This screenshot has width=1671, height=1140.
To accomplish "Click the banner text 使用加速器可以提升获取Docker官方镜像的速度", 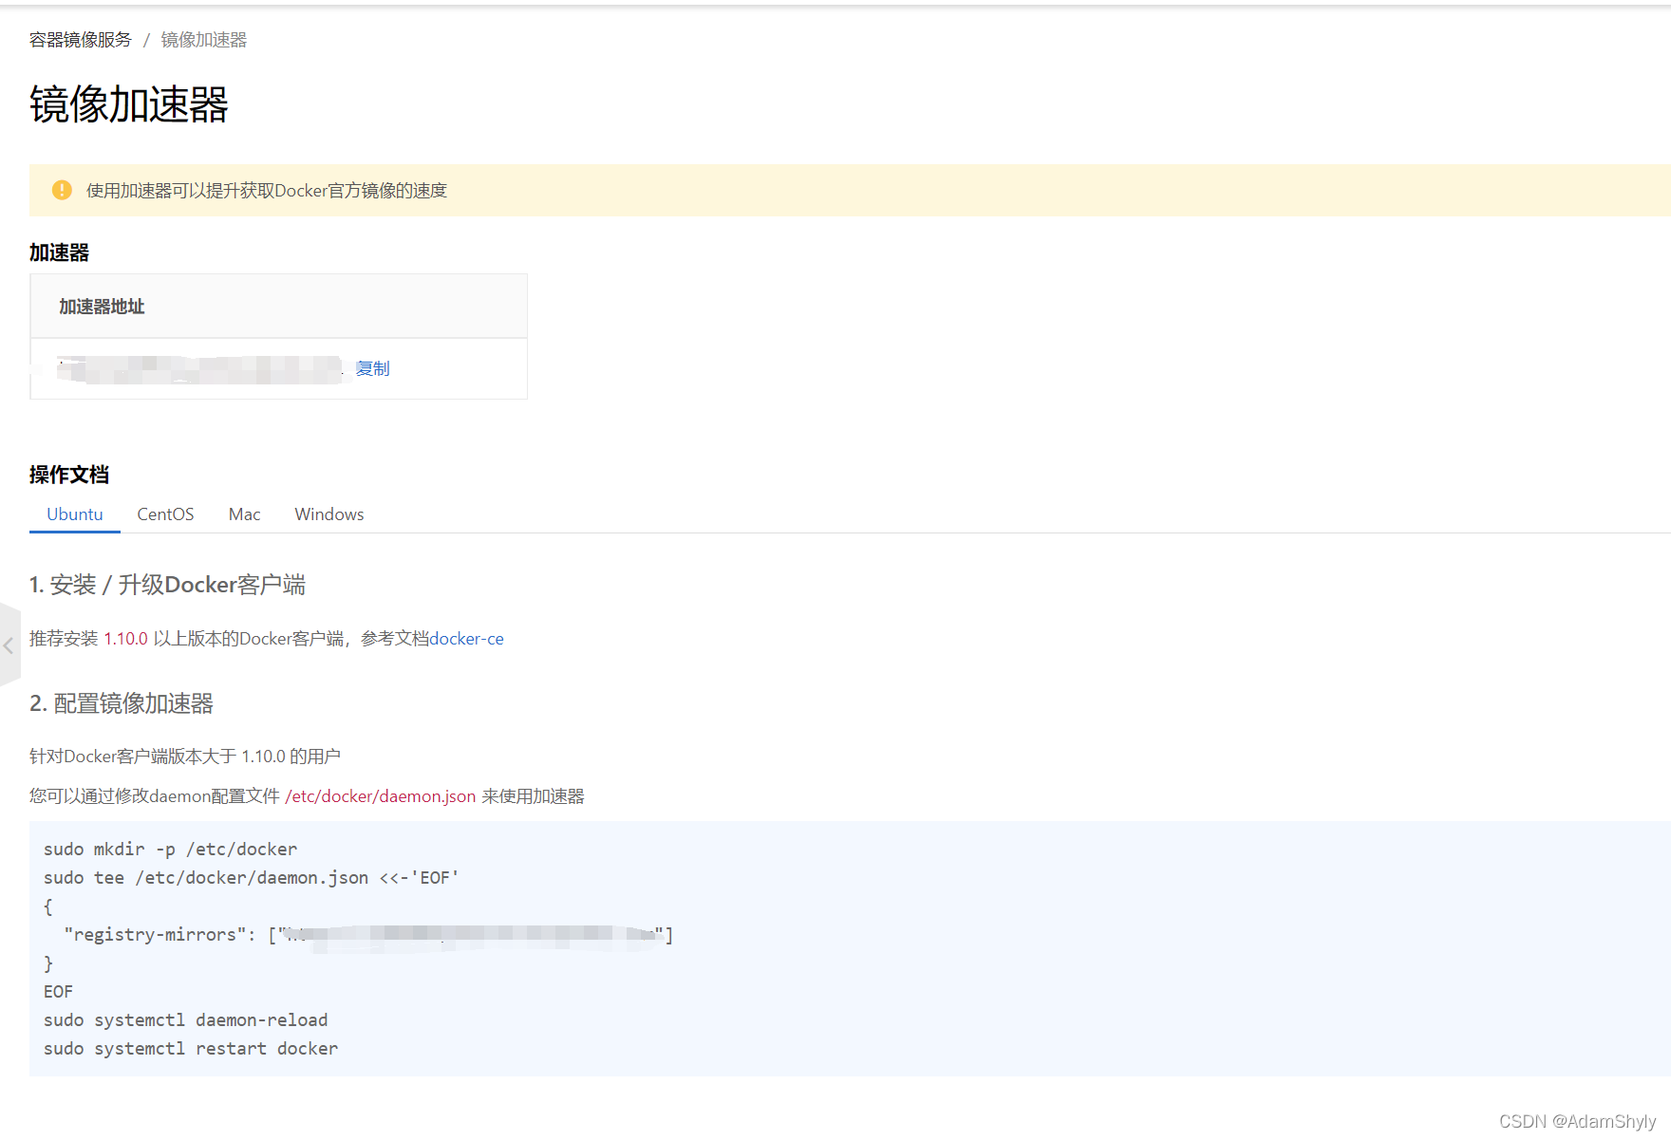I will pyautogui.click(x=267, y=191).
